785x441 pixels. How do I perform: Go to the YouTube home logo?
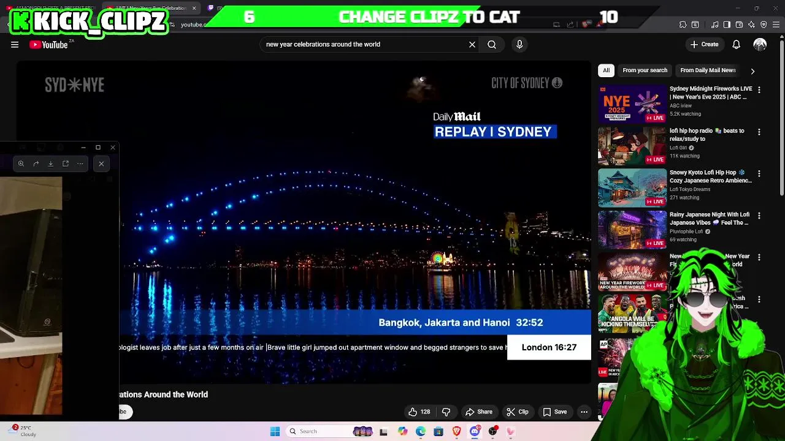click(x=48, y=45)
